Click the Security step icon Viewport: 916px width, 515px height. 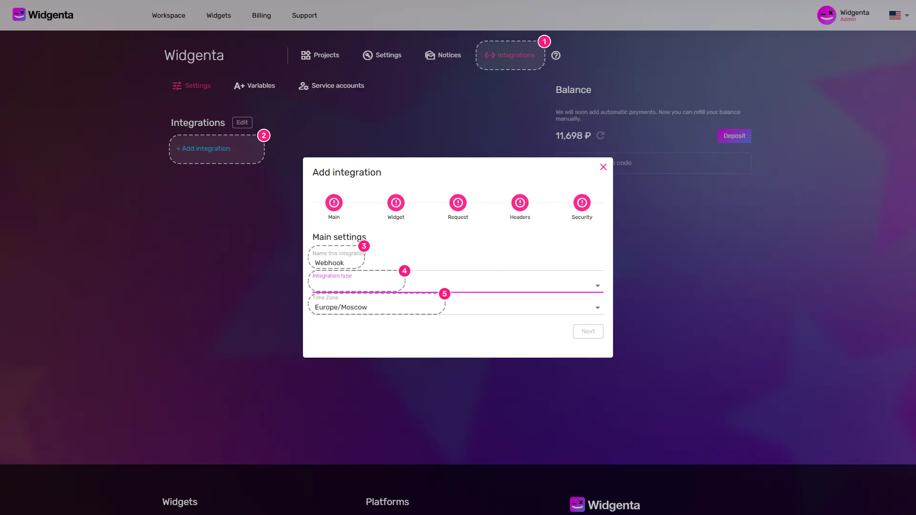coord(582,203)
